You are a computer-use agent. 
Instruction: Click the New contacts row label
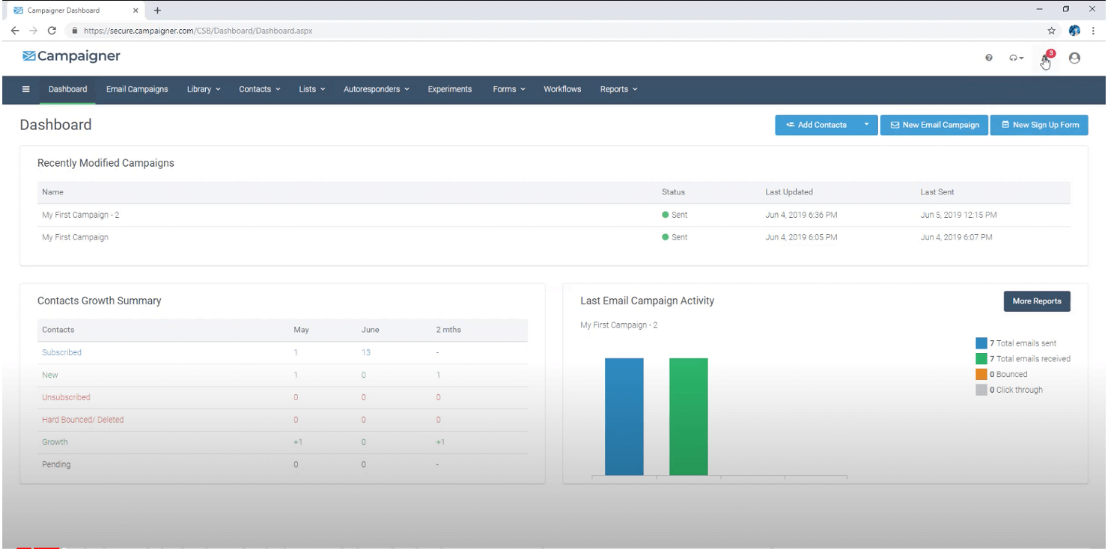[49, 375]
